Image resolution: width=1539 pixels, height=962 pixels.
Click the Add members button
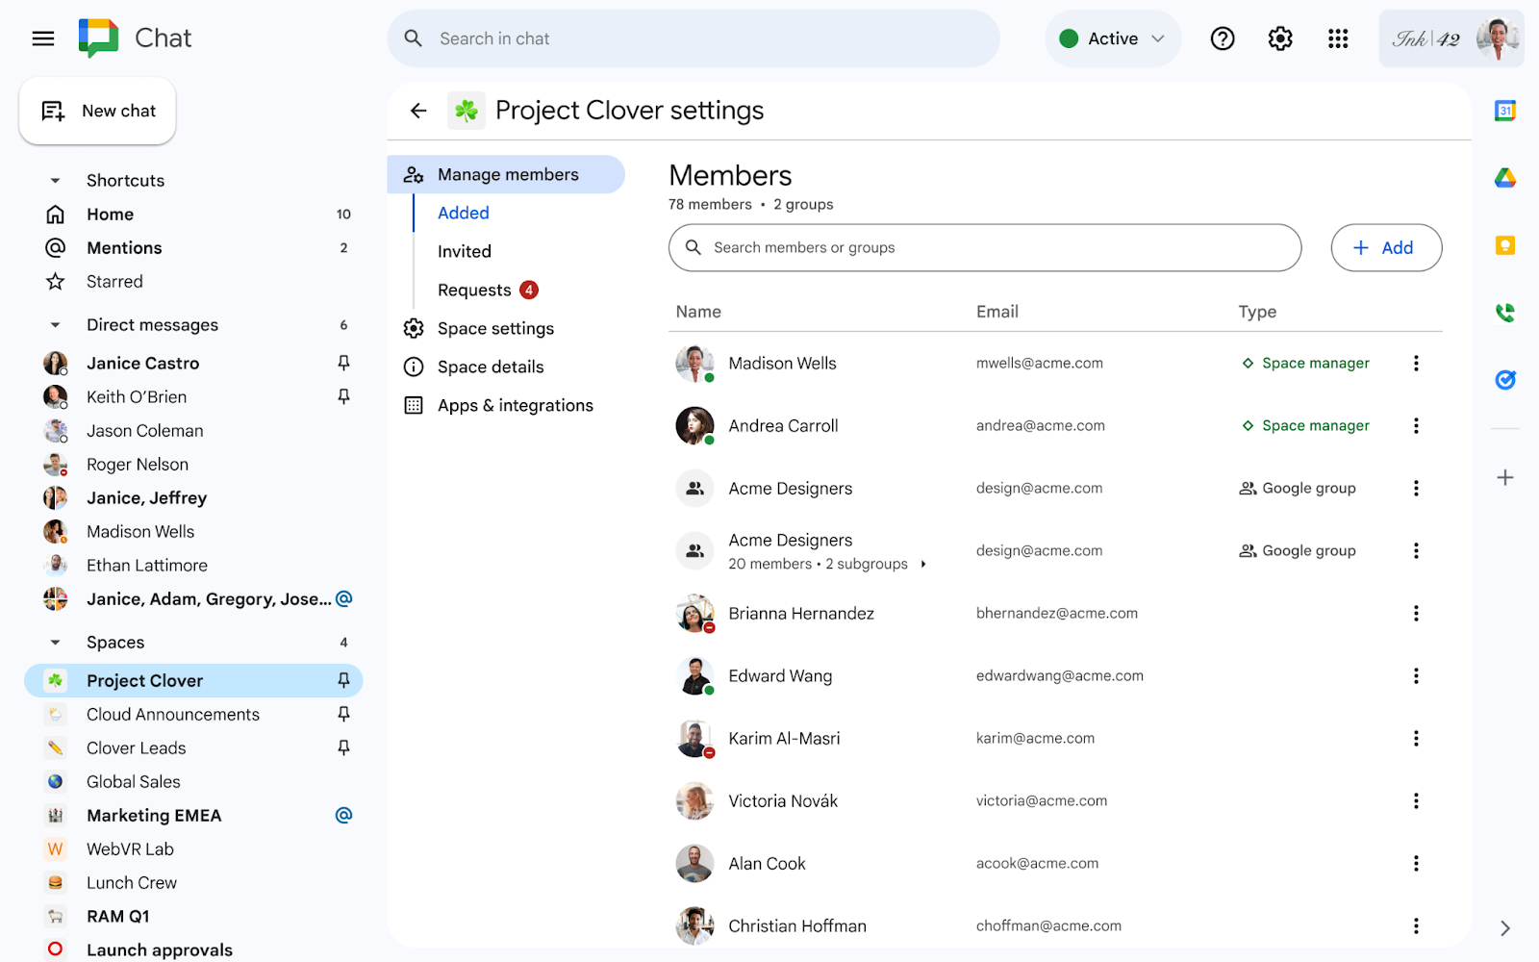tap(1385, 248)
